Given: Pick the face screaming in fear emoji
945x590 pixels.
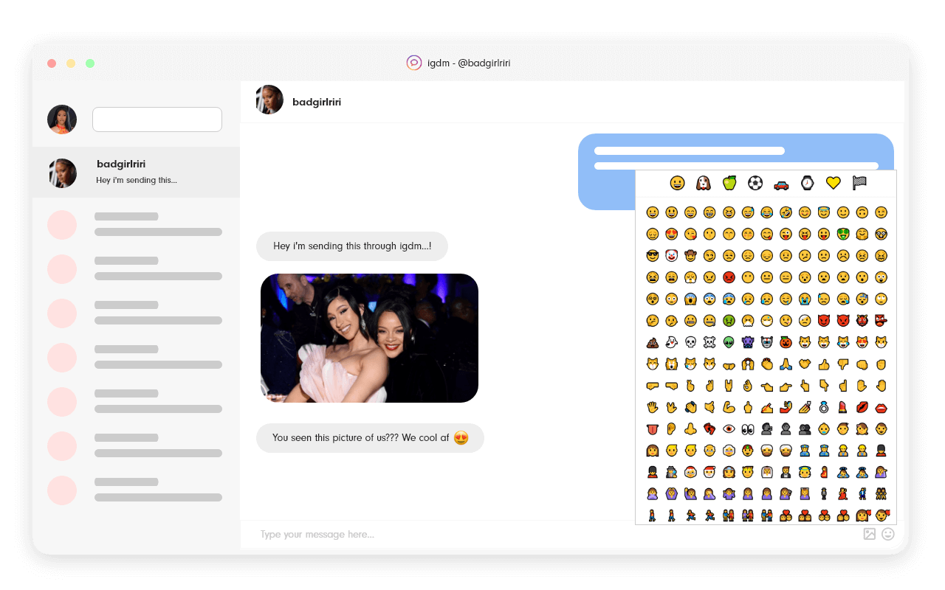Looking at the screenshot, I should pyautogui.click(x=690, y=299).
